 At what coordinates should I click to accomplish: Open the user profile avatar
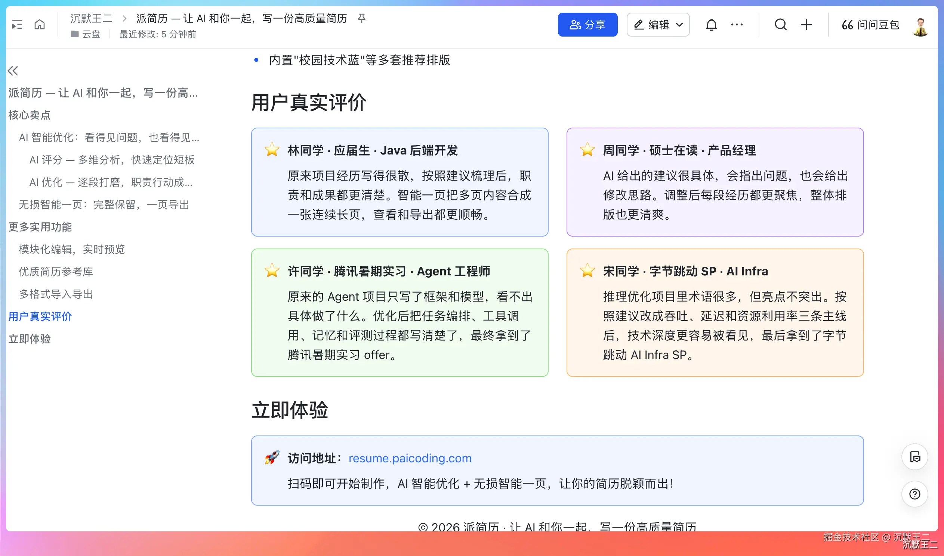coord(920,26)
